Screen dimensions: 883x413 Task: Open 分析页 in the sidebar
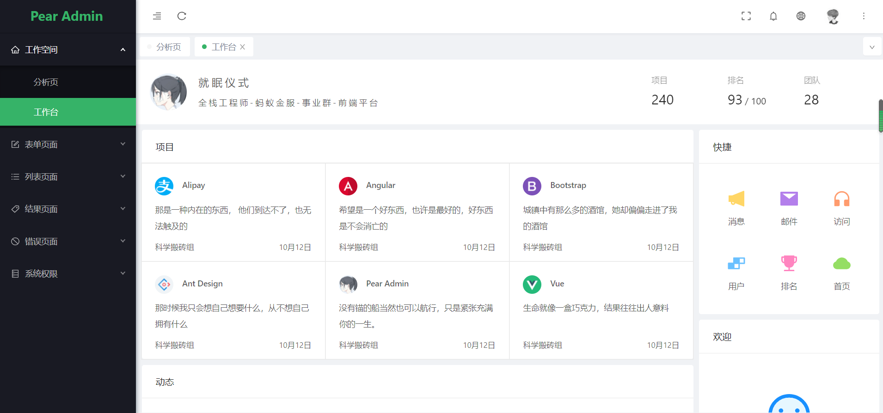coord(68,82)
